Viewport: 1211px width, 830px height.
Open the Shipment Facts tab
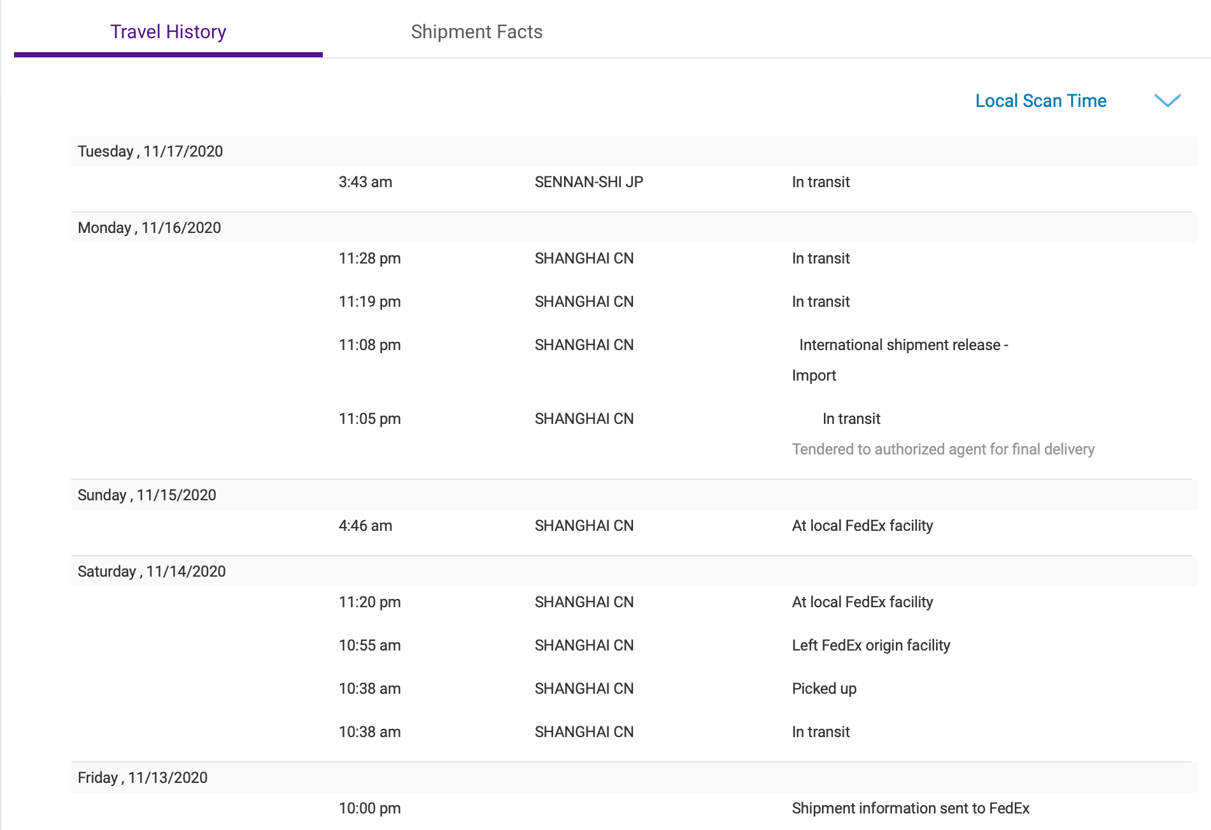476,32
